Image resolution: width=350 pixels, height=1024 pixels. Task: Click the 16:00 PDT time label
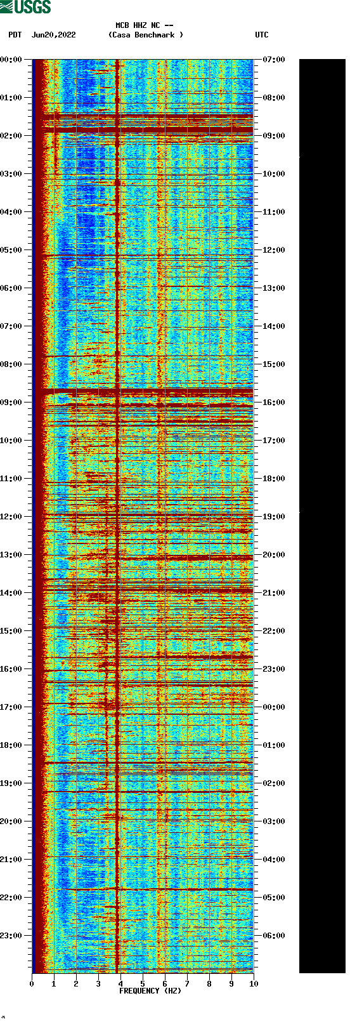click(11, 669)
